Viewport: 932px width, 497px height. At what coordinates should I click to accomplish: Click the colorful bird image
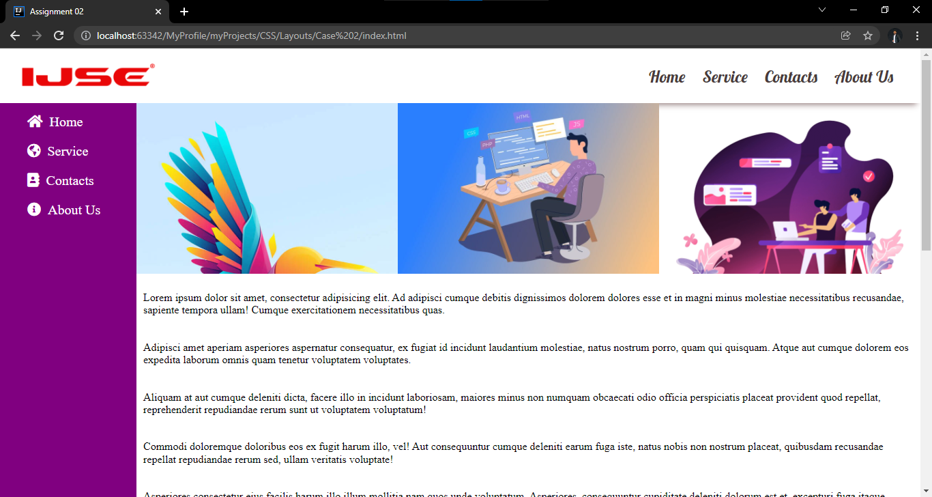point(267,188)
